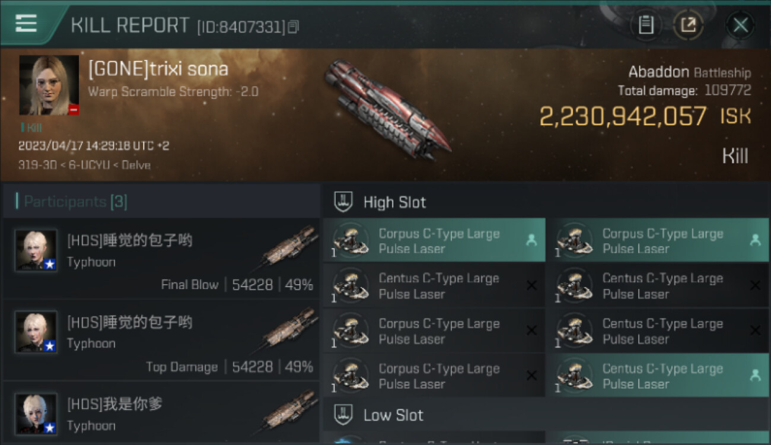Copy the kill report ID number
Image resolution: width=771 pixels, height=445 pixels.
(293, 27)
